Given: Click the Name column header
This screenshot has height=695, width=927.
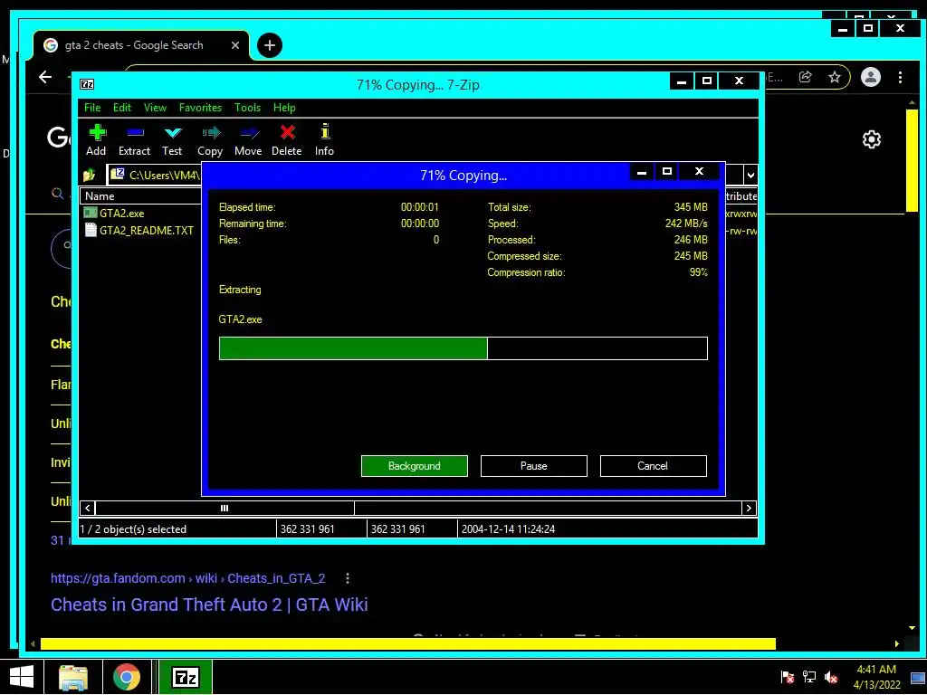Looking at the screenshot, I should (x=140, y=196).
